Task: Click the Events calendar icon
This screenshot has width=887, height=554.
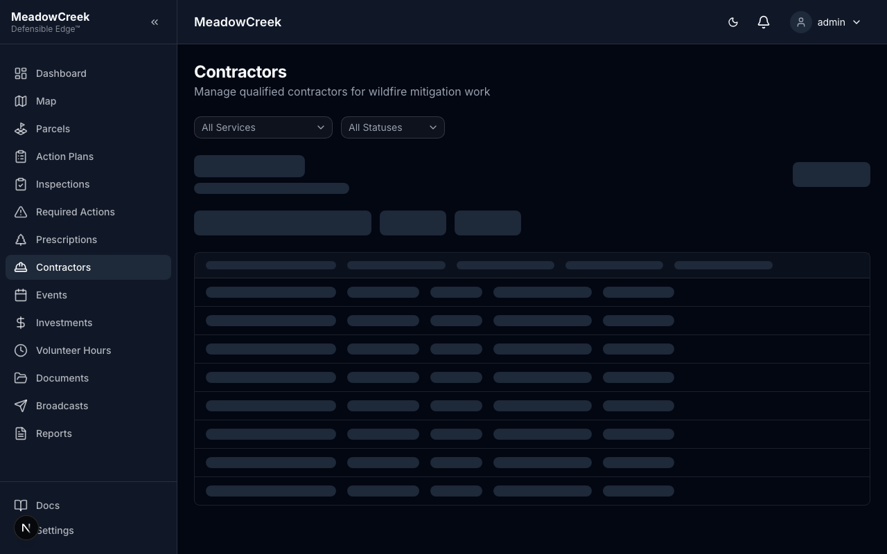Action: 21,295
